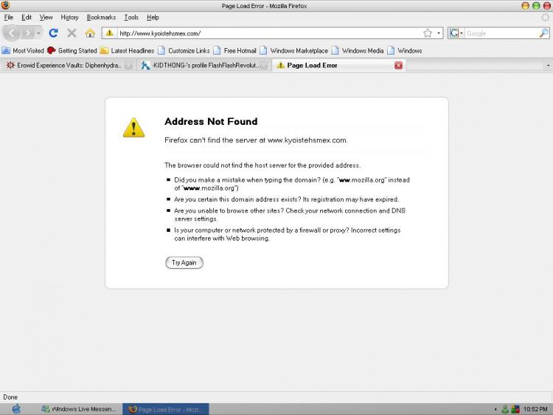Open the start menu apple icon
Image resolution: width=553 pixels, height=415 pixels.
(16, 408)
